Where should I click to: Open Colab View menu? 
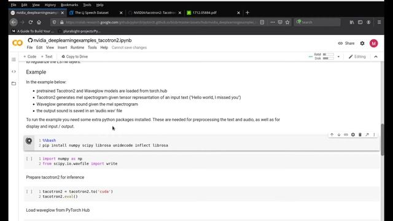(x=50, y=48)
